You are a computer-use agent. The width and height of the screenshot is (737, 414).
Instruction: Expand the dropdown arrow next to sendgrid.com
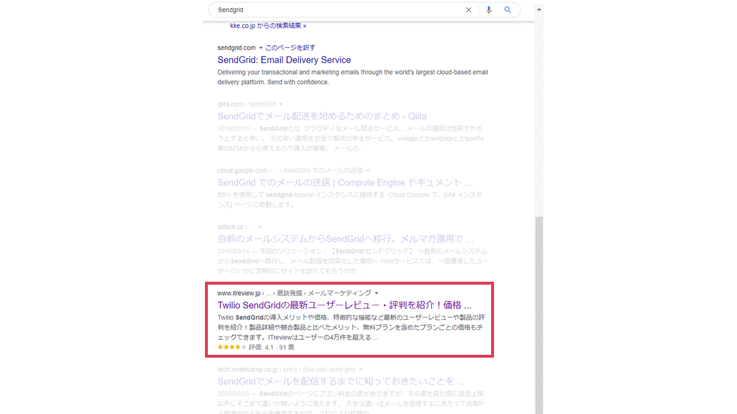(x=261, y=48)
